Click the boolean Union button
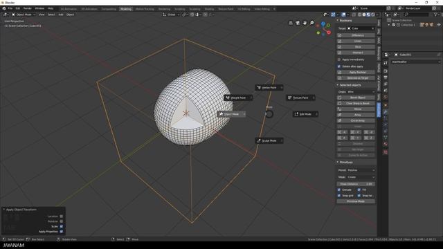443x249 pixels. pos(356,41)
